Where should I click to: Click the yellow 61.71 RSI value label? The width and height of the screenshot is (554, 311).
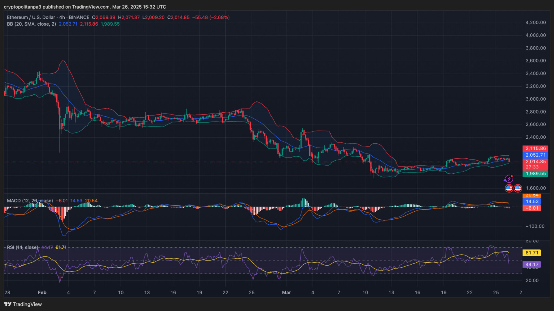(x=531, y=253)
